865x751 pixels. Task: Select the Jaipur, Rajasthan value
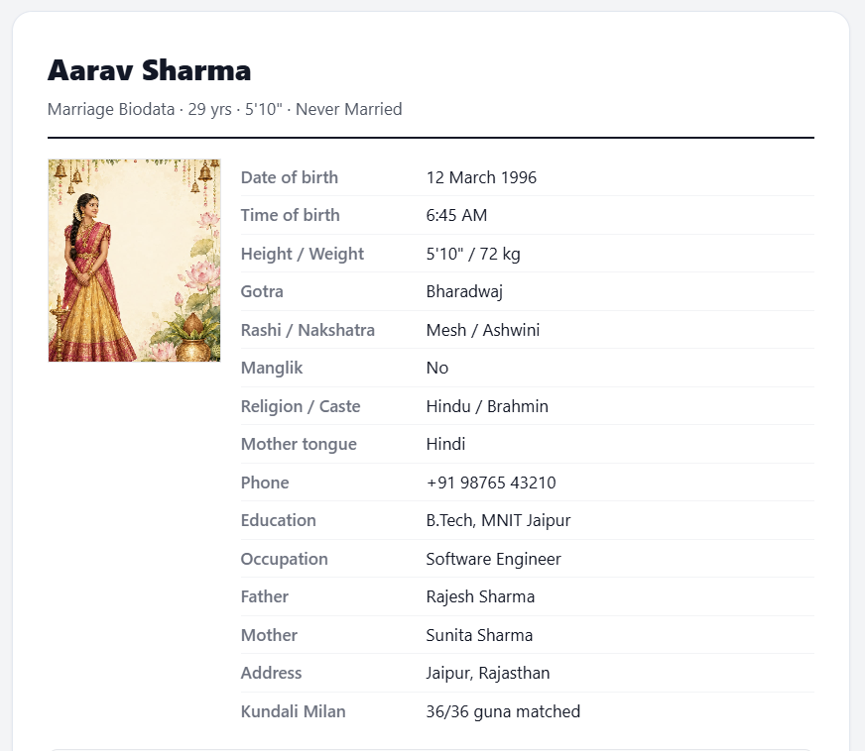(x=488, y=674)
